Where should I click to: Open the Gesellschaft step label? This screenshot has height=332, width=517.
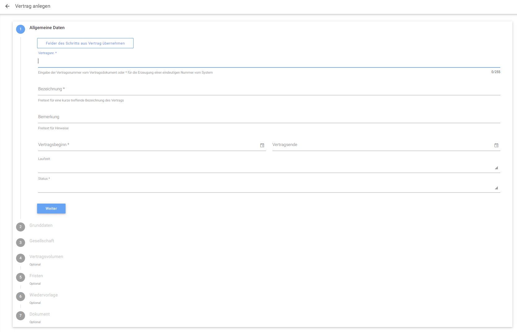coord(42,241)
